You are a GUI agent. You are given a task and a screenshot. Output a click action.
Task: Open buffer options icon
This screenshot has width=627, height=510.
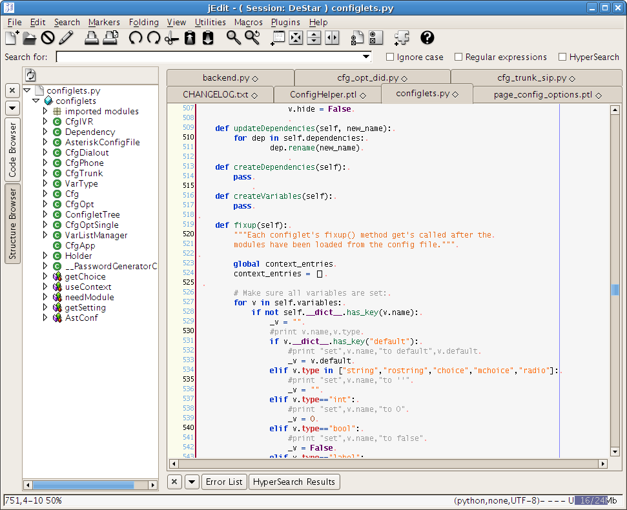pyautogui.click(x=357, y=38)
